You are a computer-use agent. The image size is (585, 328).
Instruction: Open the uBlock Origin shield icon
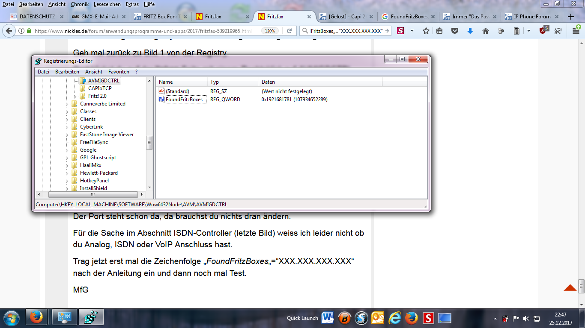pos(544,30)
